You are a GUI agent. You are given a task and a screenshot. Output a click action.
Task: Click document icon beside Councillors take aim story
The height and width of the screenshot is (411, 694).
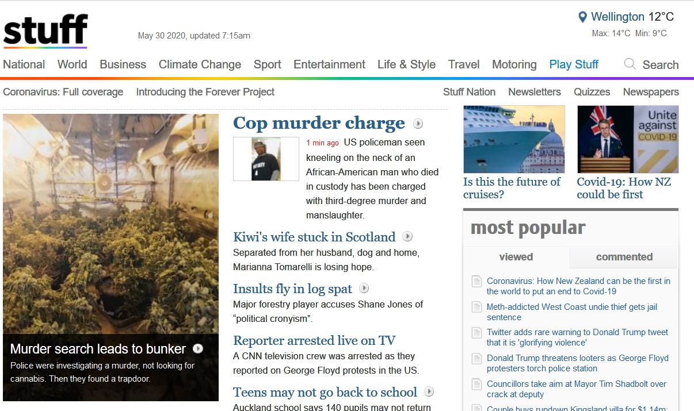click(x=476, y=385)
